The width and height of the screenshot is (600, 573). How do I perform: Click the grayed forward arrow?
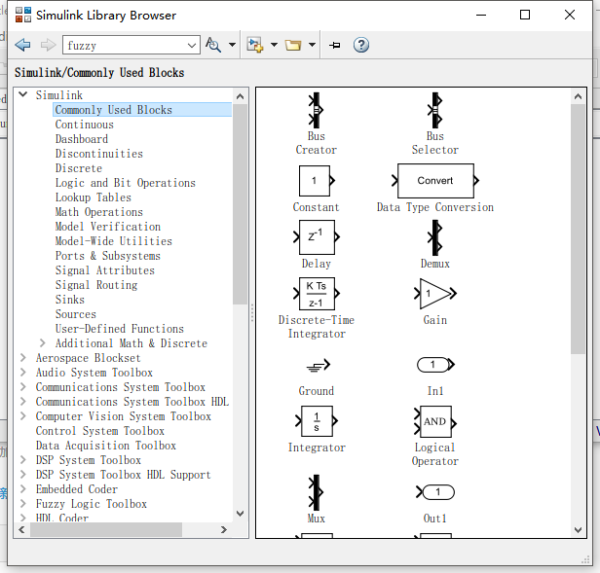pos(48,45)
